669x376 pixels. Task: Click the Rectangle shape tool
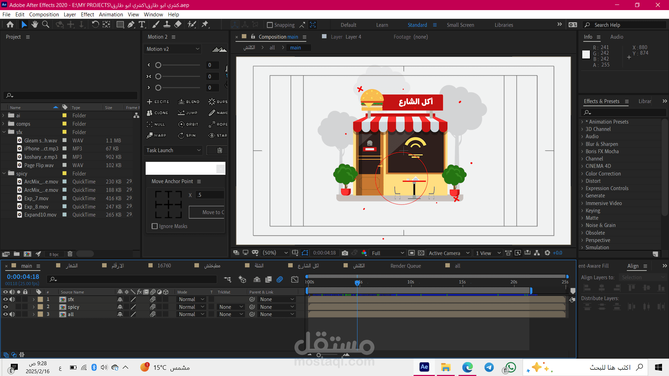(120, 24)
